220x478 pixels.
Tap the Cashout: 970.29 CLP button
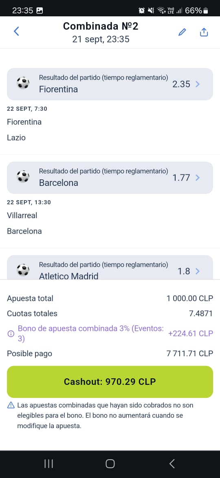pyautogui.click(x=110, y=382)
